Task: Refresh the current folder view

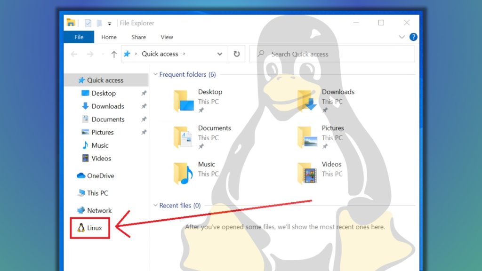Action: (237, 54)
